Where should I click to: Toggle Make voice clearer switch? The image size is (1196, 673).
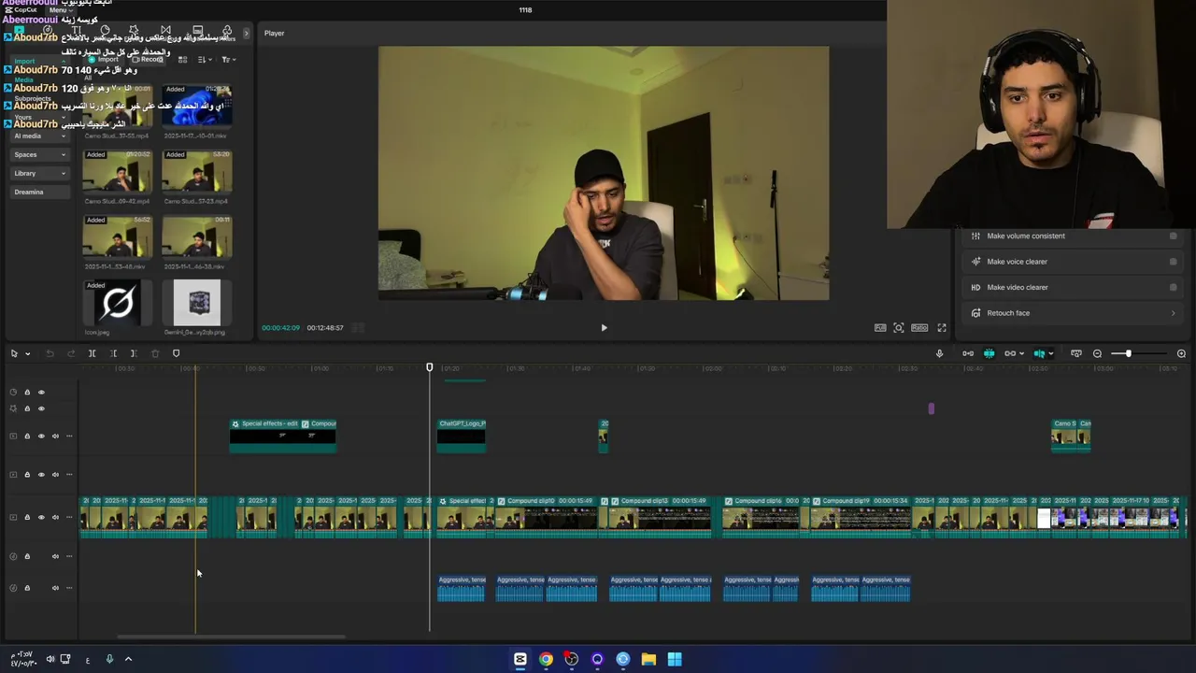[x=1174, y=262]
